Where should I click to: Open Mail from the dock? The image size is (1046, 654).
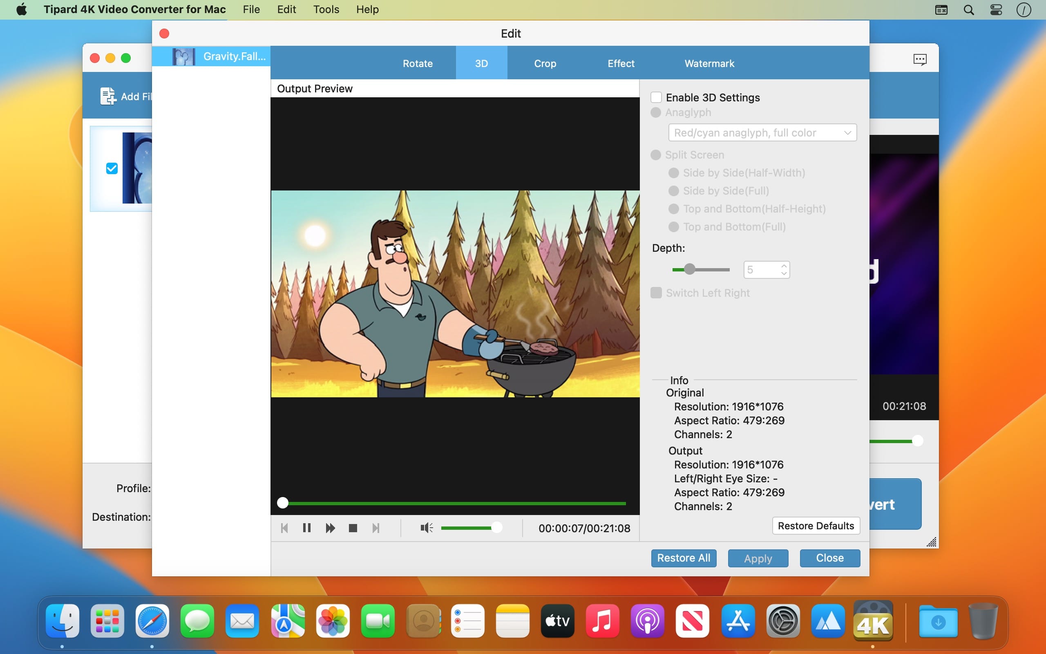[x=242, y=621]
